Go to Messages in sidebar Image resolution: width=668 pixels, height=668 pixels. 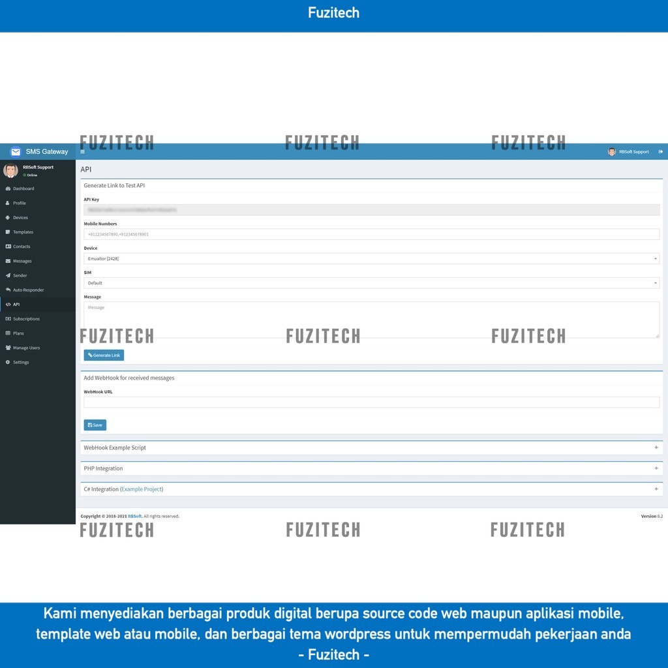click(38, 261)
